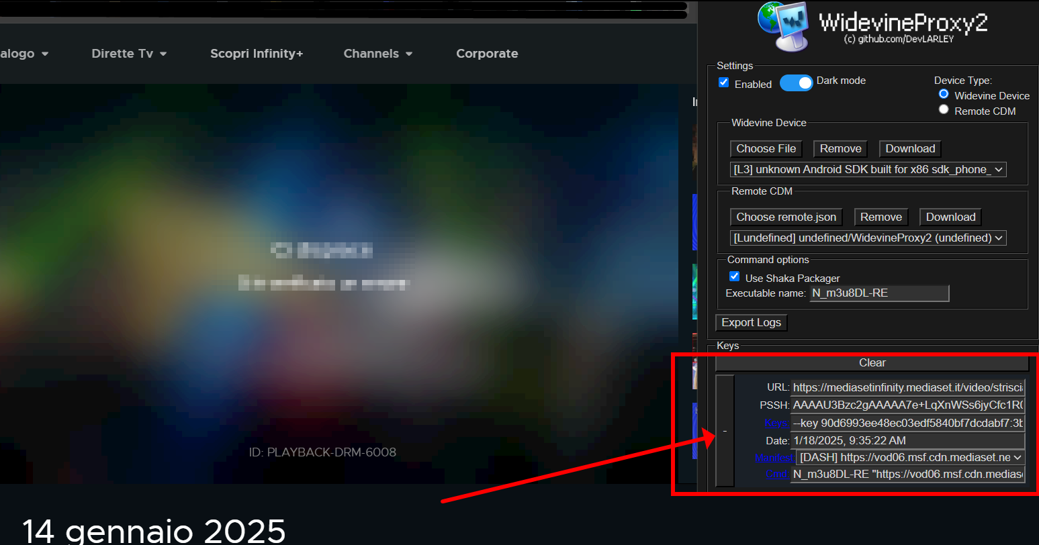The width and height of the screenshot is (1039, 545).
Task: Click the github.com/DevLARLEY credit text
Action: 899,40
